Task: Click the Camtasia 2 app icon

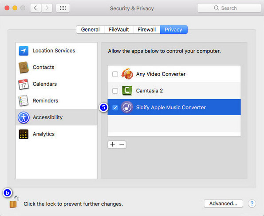Action: coord(127,91)
